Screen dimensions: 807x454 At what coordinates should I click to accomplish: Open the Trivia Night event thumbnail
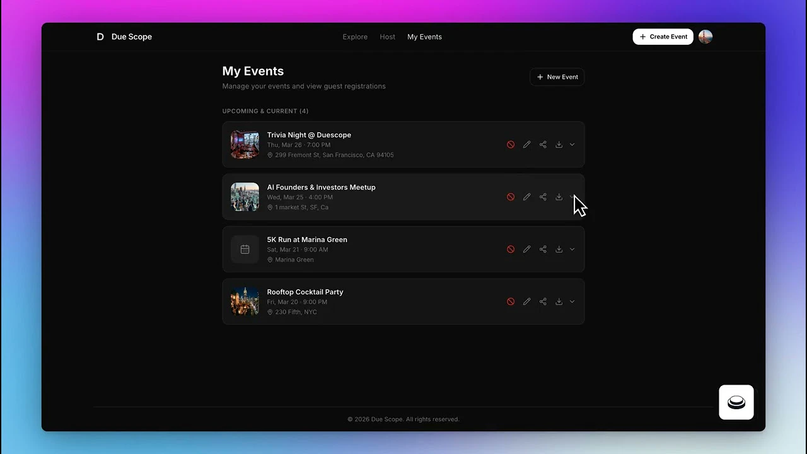point(245,144)
